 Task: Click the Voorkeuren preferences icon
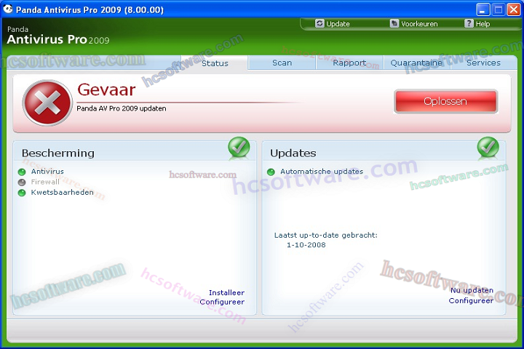pos(394,23)
